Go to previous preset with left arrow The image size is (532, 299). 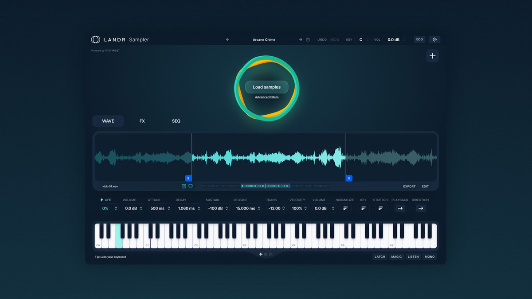[227, 39]
